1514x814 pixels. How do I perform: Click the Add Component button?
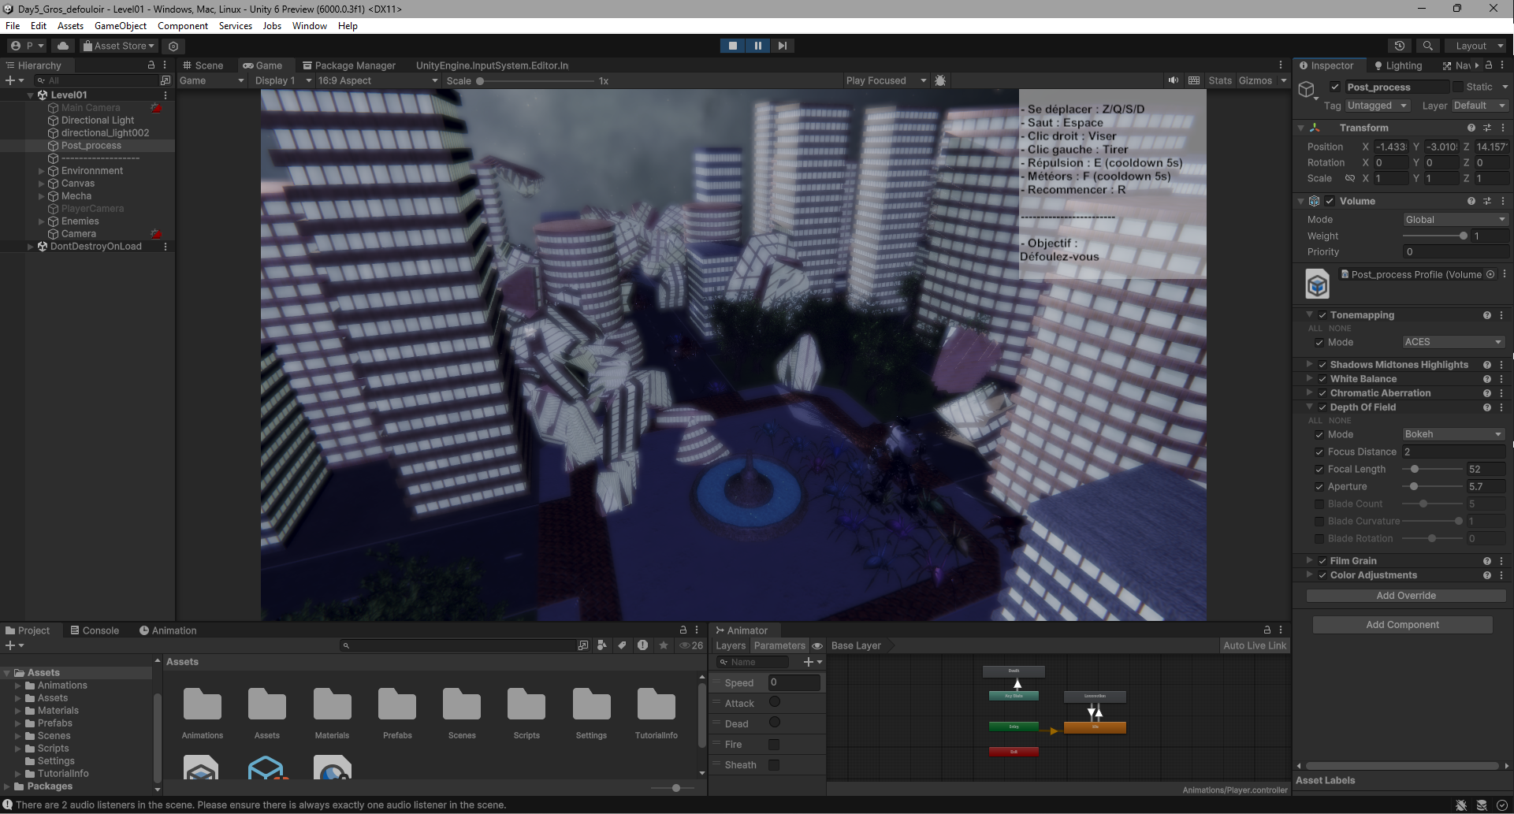(1402, 625)
